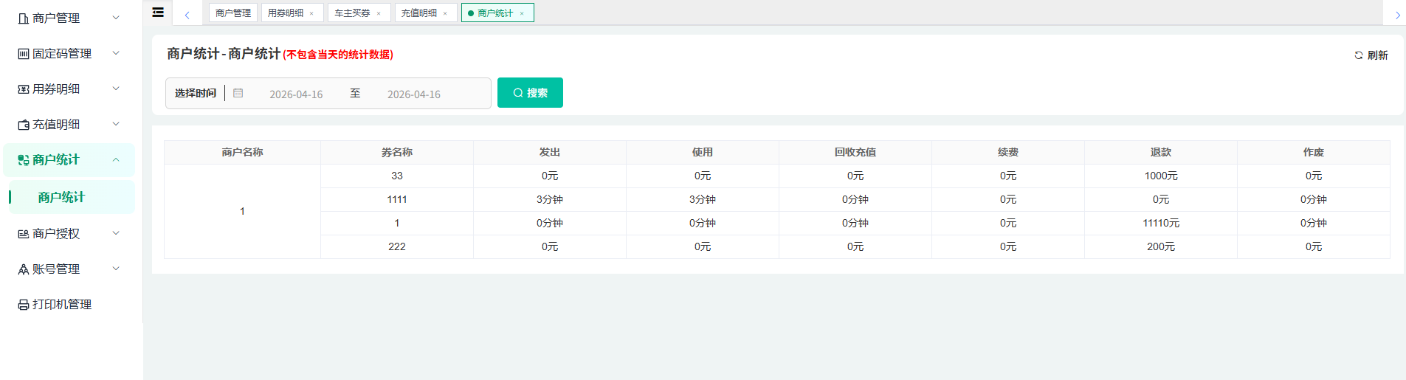Click coupon name cell 222
Viewport: 1406px width, 380px height.
(397, 246)
